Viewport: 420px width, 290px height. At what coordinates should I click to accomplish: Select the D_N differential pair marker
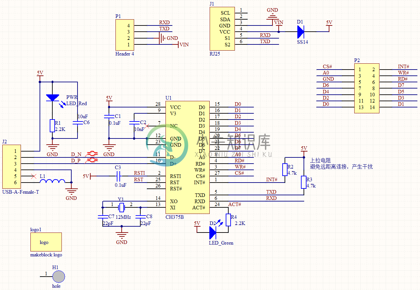coord(92,153)
